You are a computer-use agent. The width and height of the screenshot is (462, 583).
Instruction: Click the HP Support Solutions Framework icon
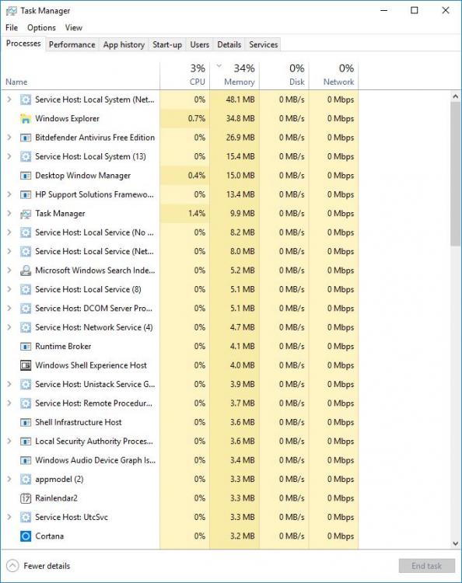click(26, 194)
